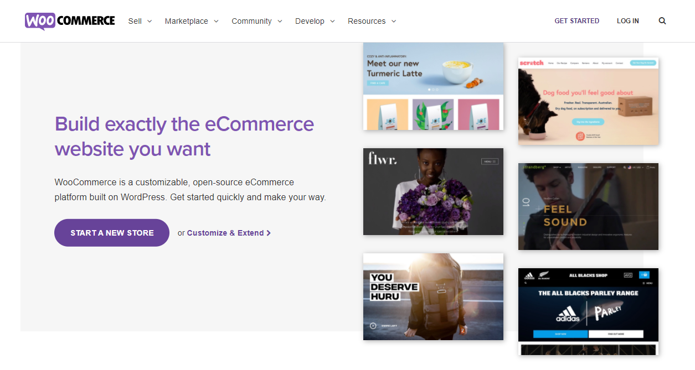Open the Scratch dog food store screenshot
This screenshot has height=370, width=695.
tap(588, 101)
